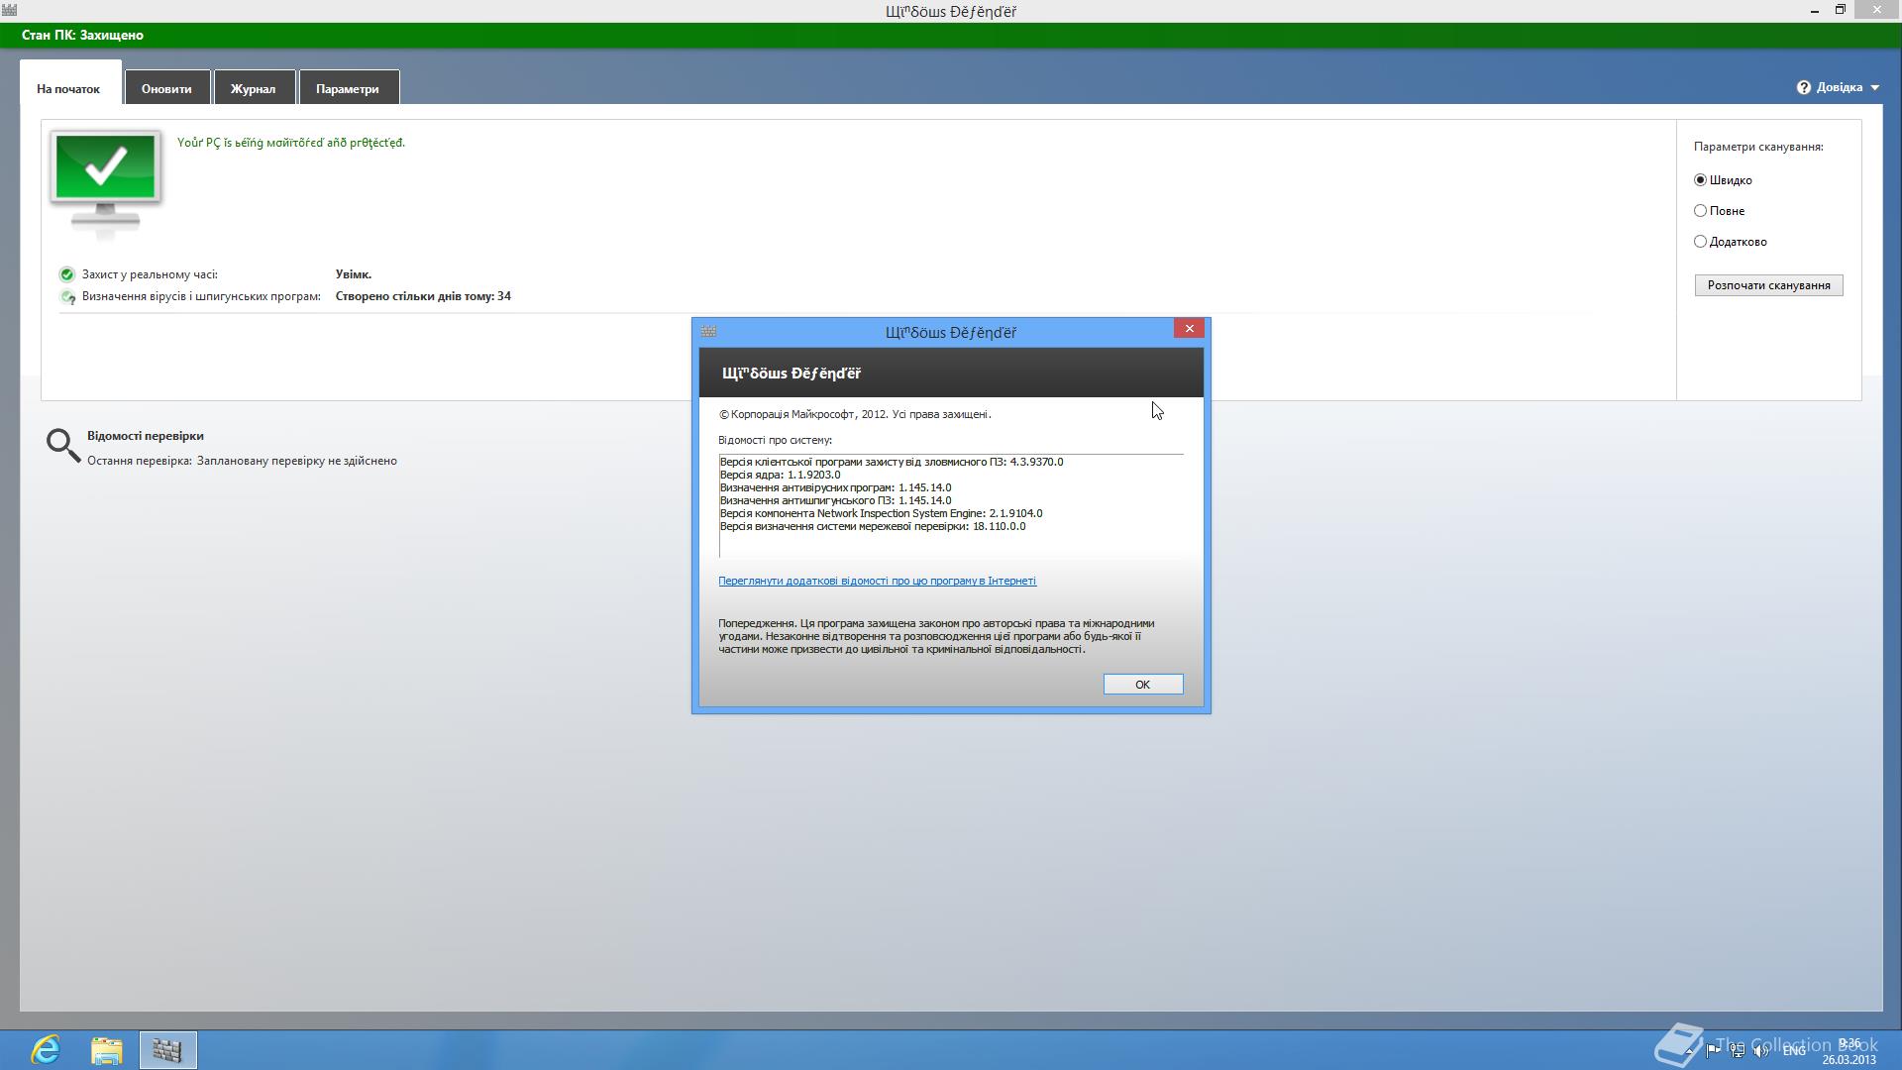Click the real-time protection green check icon
This screenshot has width=1902, height=1070.
coord(67,274)
